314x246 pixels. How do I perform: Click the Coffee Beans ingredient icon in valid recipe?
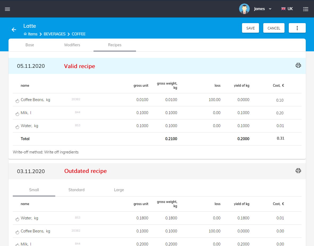pos(17,101)
